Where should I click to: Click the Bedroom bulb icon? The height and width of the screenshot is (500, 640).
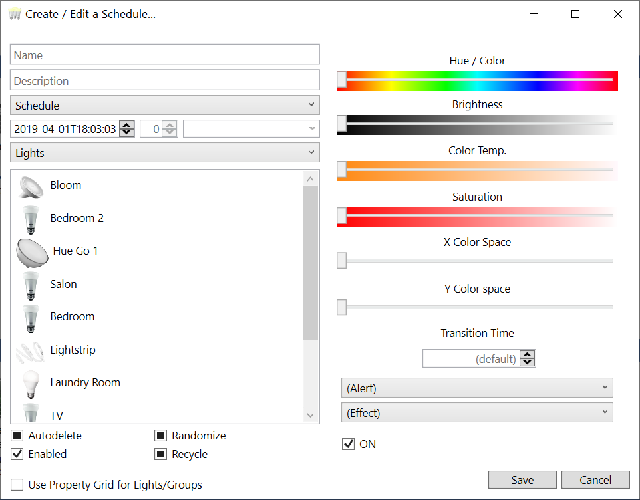[31, 318]
